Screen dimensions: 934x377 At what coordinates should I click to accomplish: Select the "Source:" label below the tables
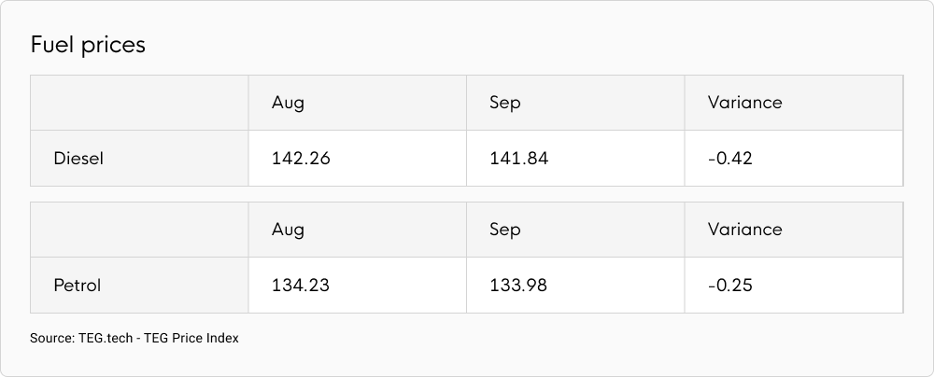(52, 339)
